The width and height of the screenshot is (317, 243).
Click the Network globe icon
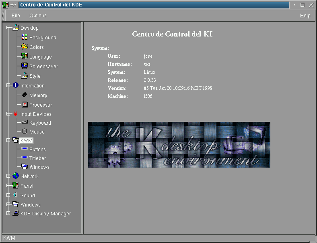click(x=16, y=176)
